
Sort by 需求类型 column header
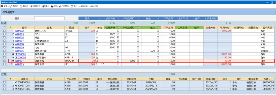[267, 28]
